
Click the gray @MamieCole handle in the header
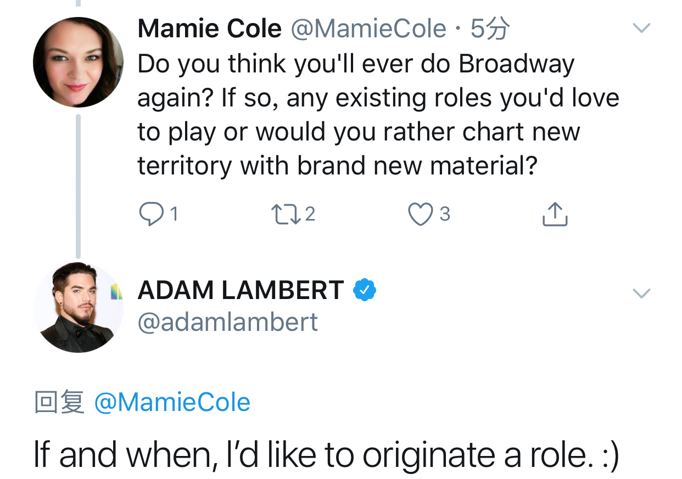tap(368, 29)
